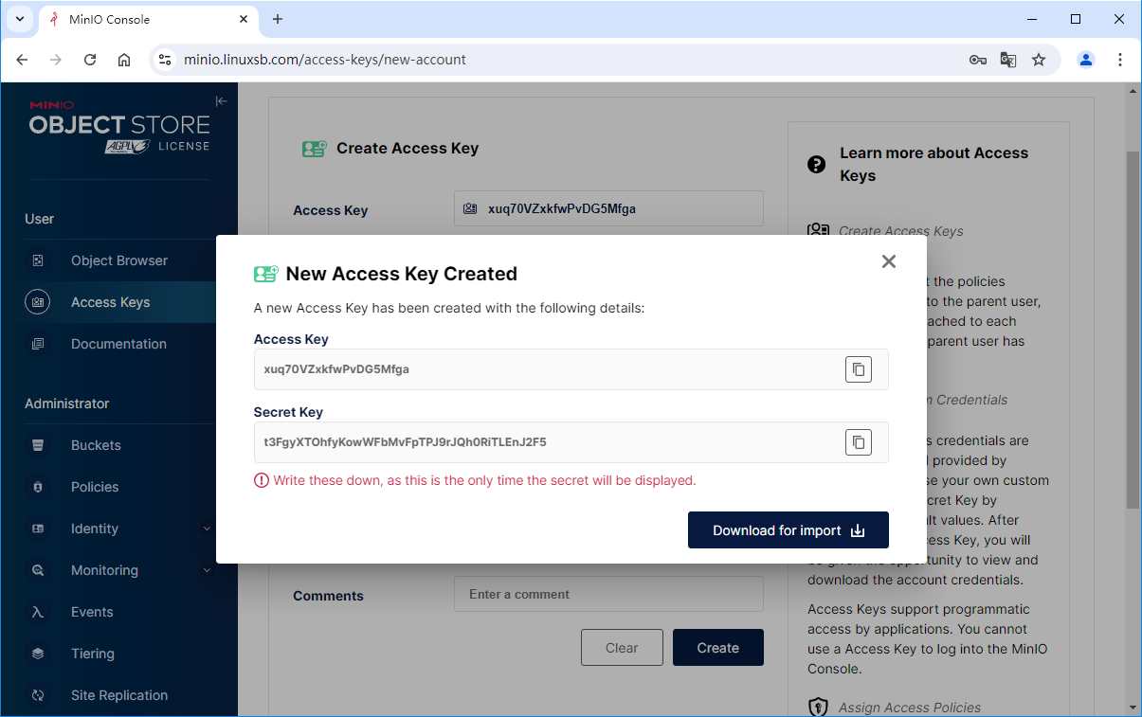1142x717 pixels.
Task: Click the browser address bar URL
Action: tap(324, 60)
